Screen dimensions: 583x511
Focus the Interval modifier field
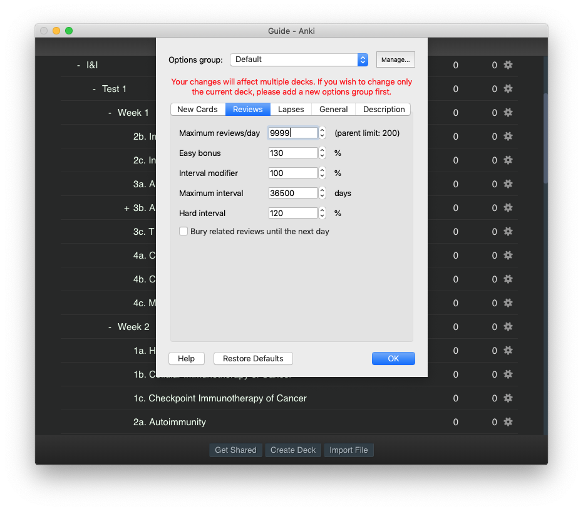292,173
